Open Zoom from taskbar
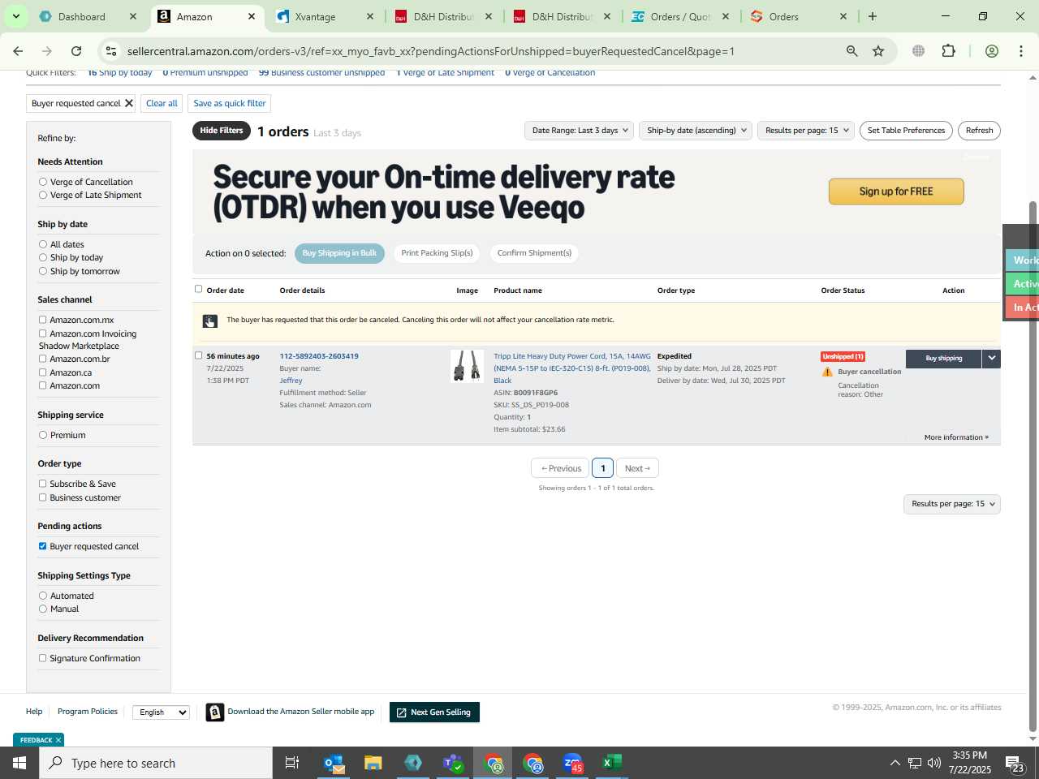This screenshot has width=1039, height=779. coord(573,763)
